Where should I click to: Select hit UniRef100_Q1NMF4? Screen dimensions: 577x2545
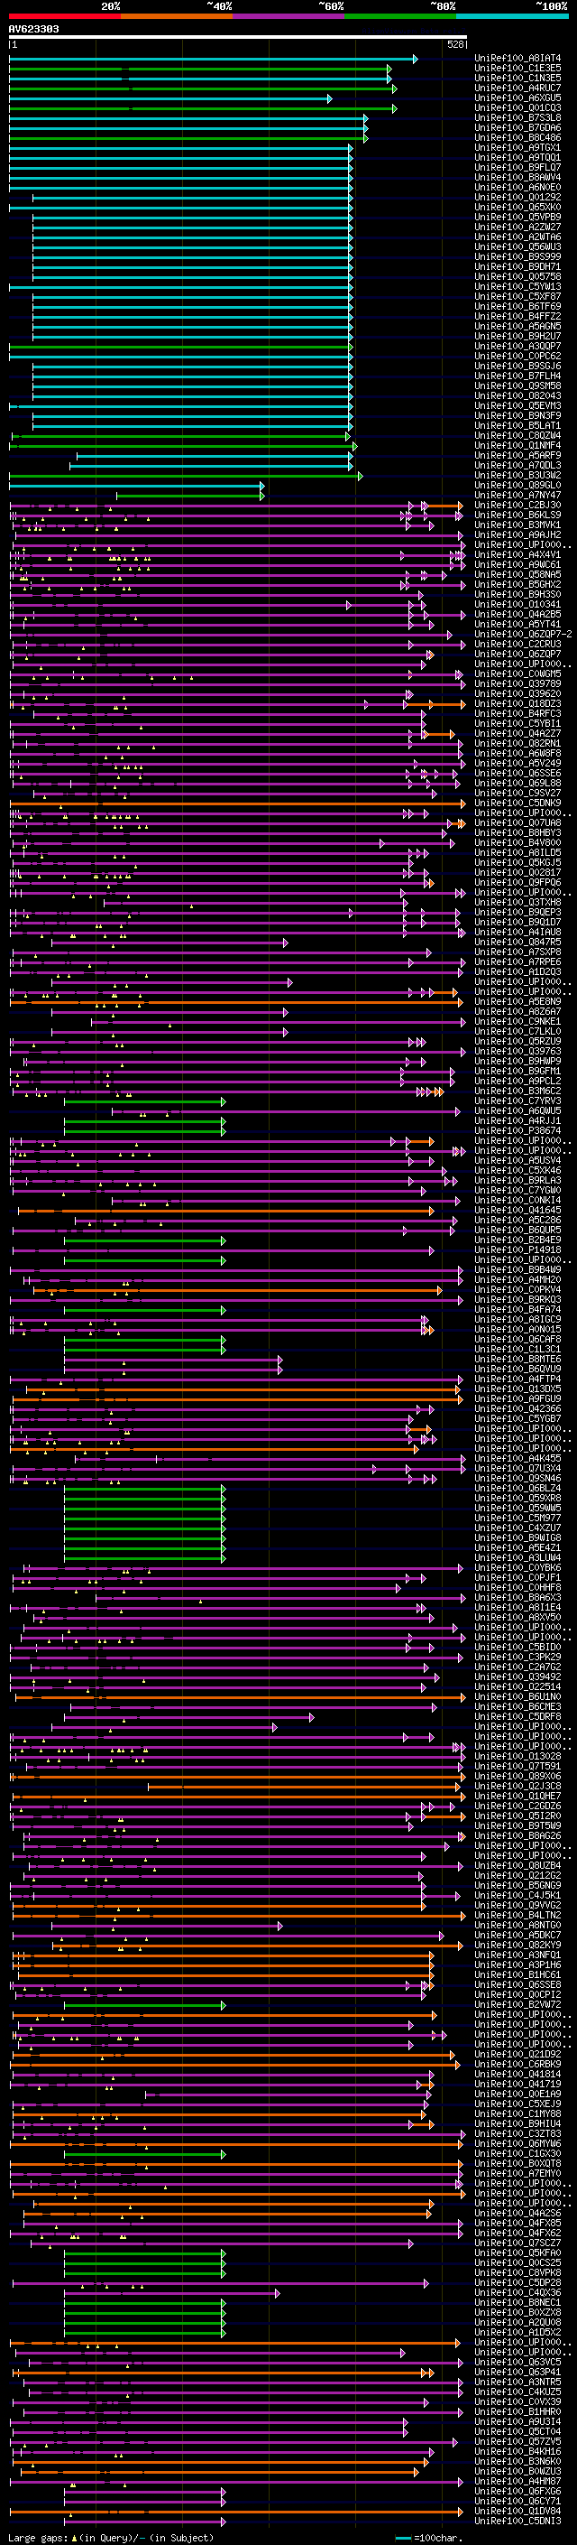[x=517, y=446]
